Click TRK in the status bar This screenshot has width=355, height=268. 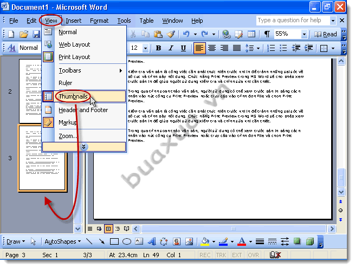(x=221, y=255)
